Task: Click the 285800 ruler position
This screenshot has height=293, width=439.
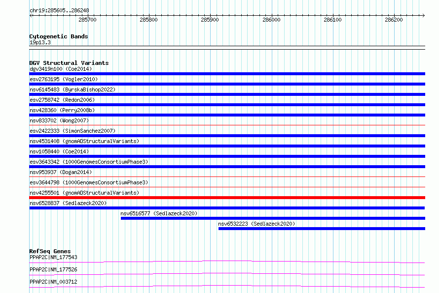Action: 148,20
